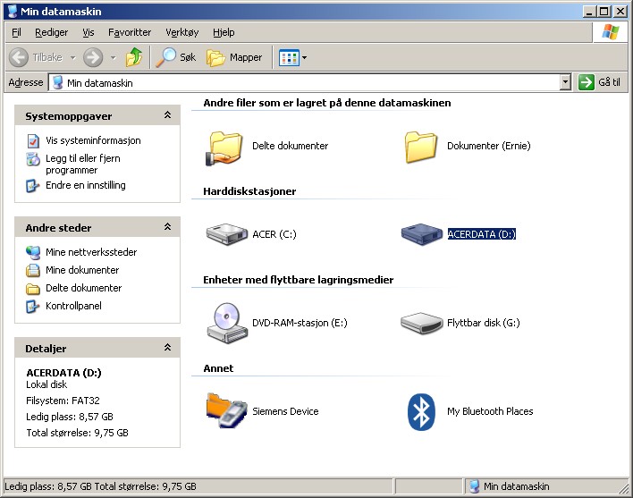Click the ACER (C:) label
This screenshot has width=633, height=498.
(x=274, y=234)
